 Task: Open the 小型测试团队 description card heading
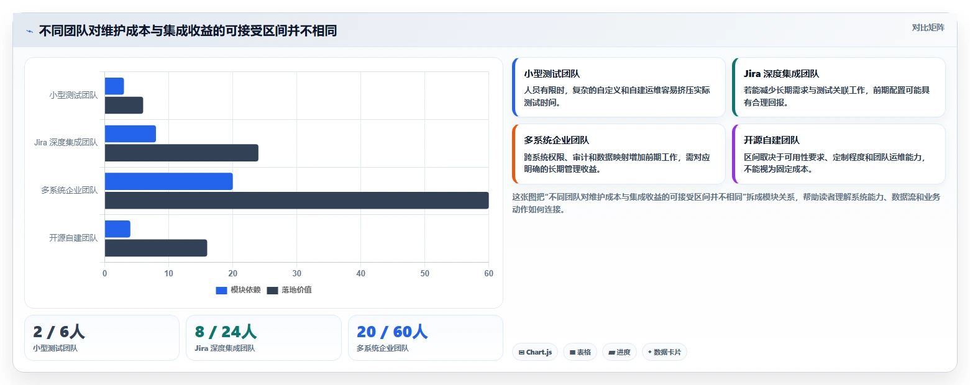(x=552, y=74)
